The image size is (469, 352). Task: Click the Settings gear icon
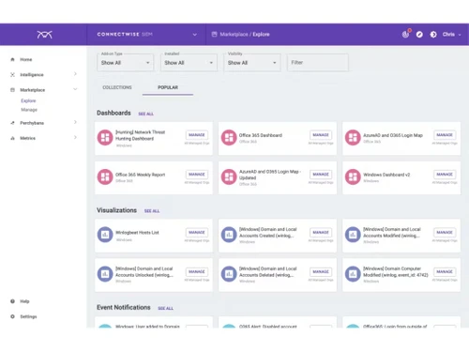pyautogui.click(x=12, y=316)
